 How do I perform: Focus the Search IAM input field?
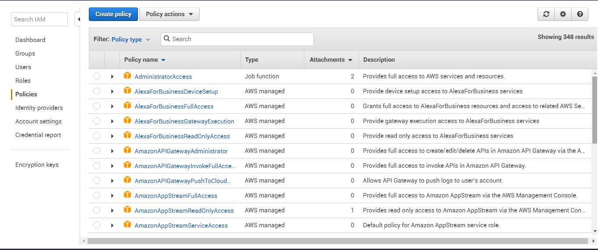pos(39,19)
